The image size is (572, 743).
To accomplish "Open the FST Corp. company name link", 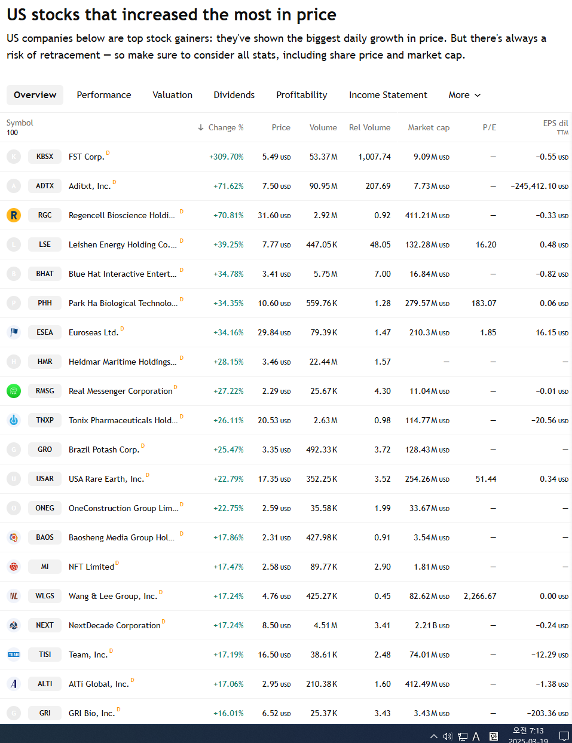I will pos(87,157).
